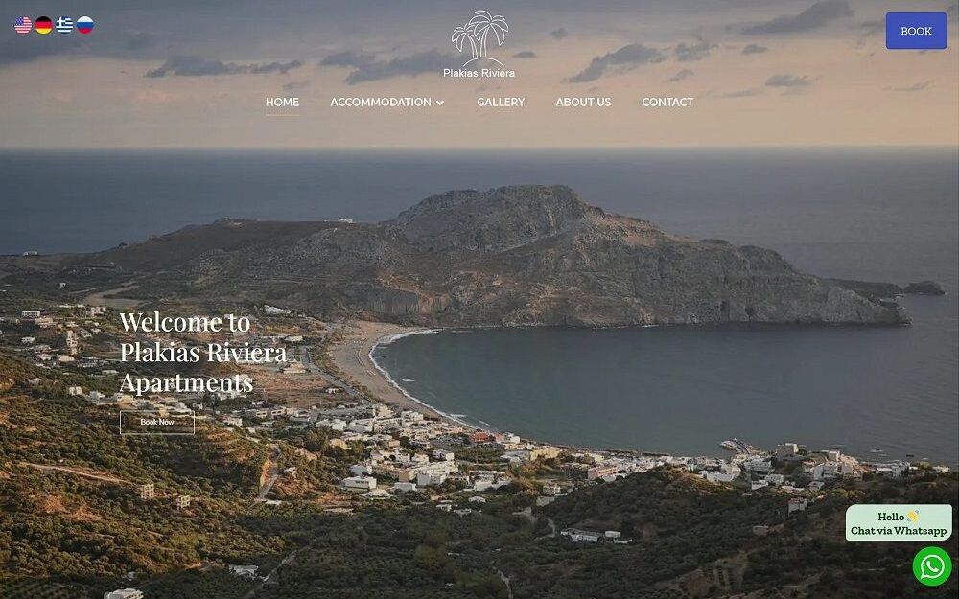The height and width of the screenshot is (599, 959).
Task: Click the 'Plakias Riviera' logo text
Action: [x=479, y=74]
